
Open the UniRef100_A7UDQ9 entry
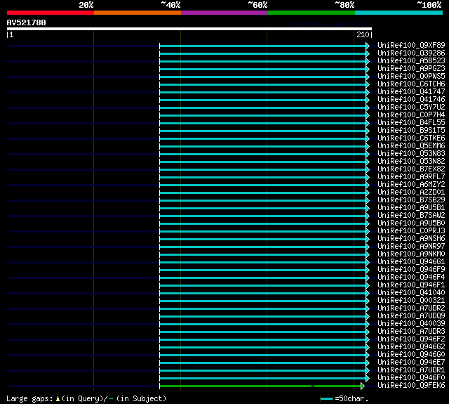(x=411, y=316)
